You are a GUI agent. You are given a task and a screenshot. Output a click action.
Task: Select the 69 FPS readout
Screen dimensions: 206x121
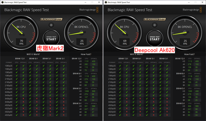[x=125, y=42]
